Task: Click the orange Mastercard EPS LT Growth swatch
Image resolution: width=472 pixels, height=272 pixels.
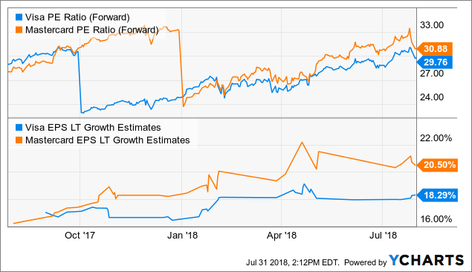Action: click(x=19, y=140)
